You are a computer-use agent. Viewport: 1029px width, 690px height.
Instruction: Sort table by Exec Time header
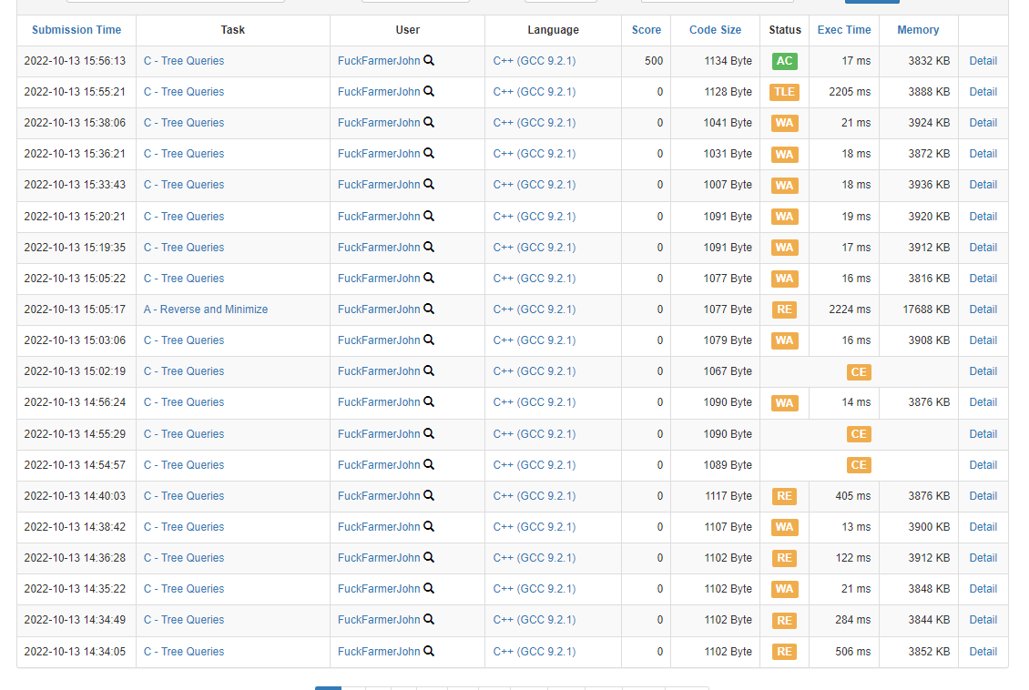point(844,29)
